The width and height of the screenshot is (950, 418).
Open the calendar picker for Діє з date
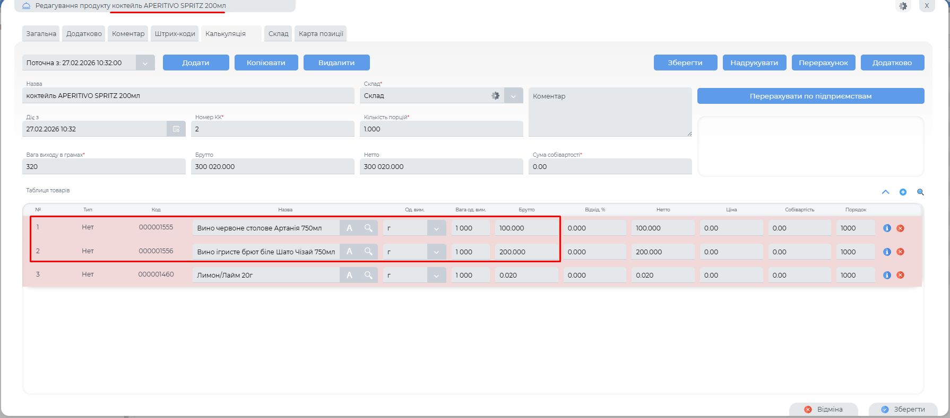(x=176, y=129)
